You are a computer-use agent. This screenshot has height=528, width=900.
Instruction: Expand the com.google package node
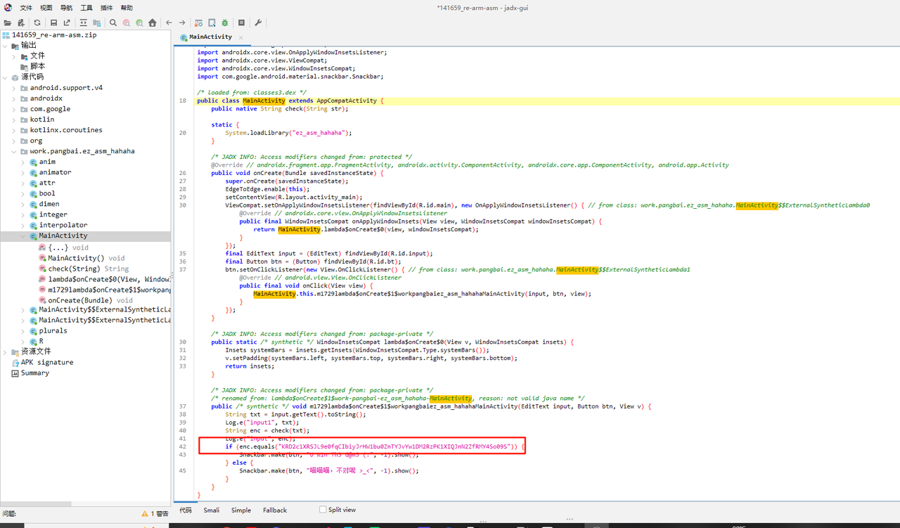[14, 109]
